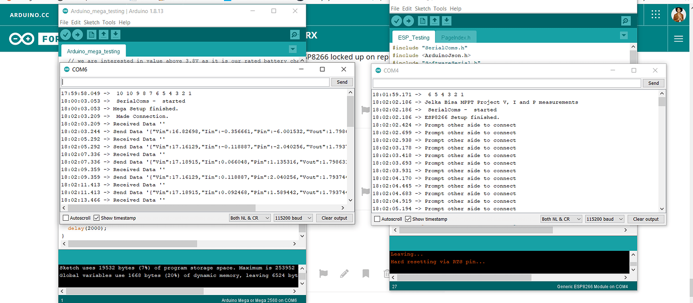693x303 pixels.
Task: Select the ESP_Testing sketch tab
Action: pos(414,37)
